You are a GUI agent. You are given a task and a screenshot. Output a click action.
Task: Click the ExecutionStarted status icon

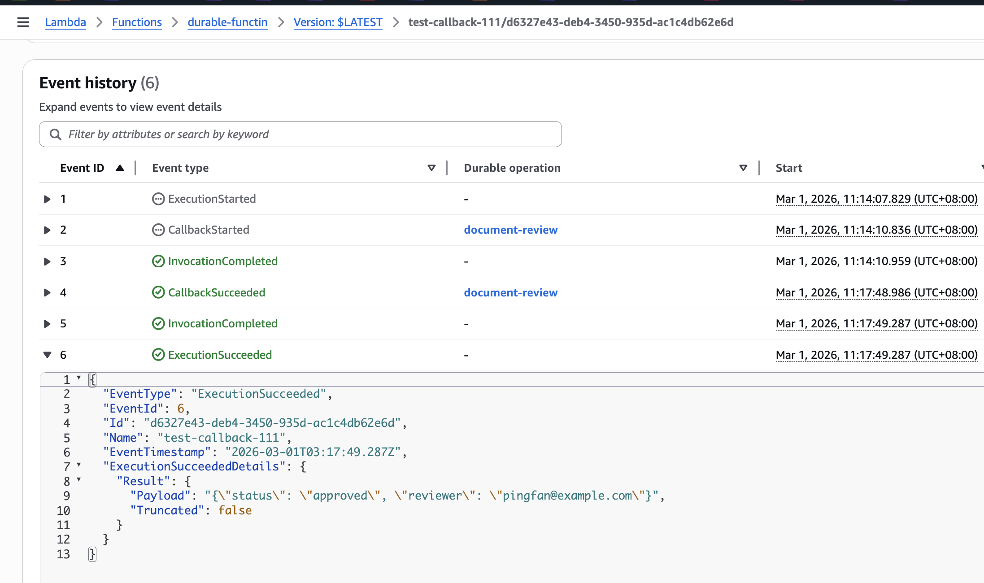(158, 199)
